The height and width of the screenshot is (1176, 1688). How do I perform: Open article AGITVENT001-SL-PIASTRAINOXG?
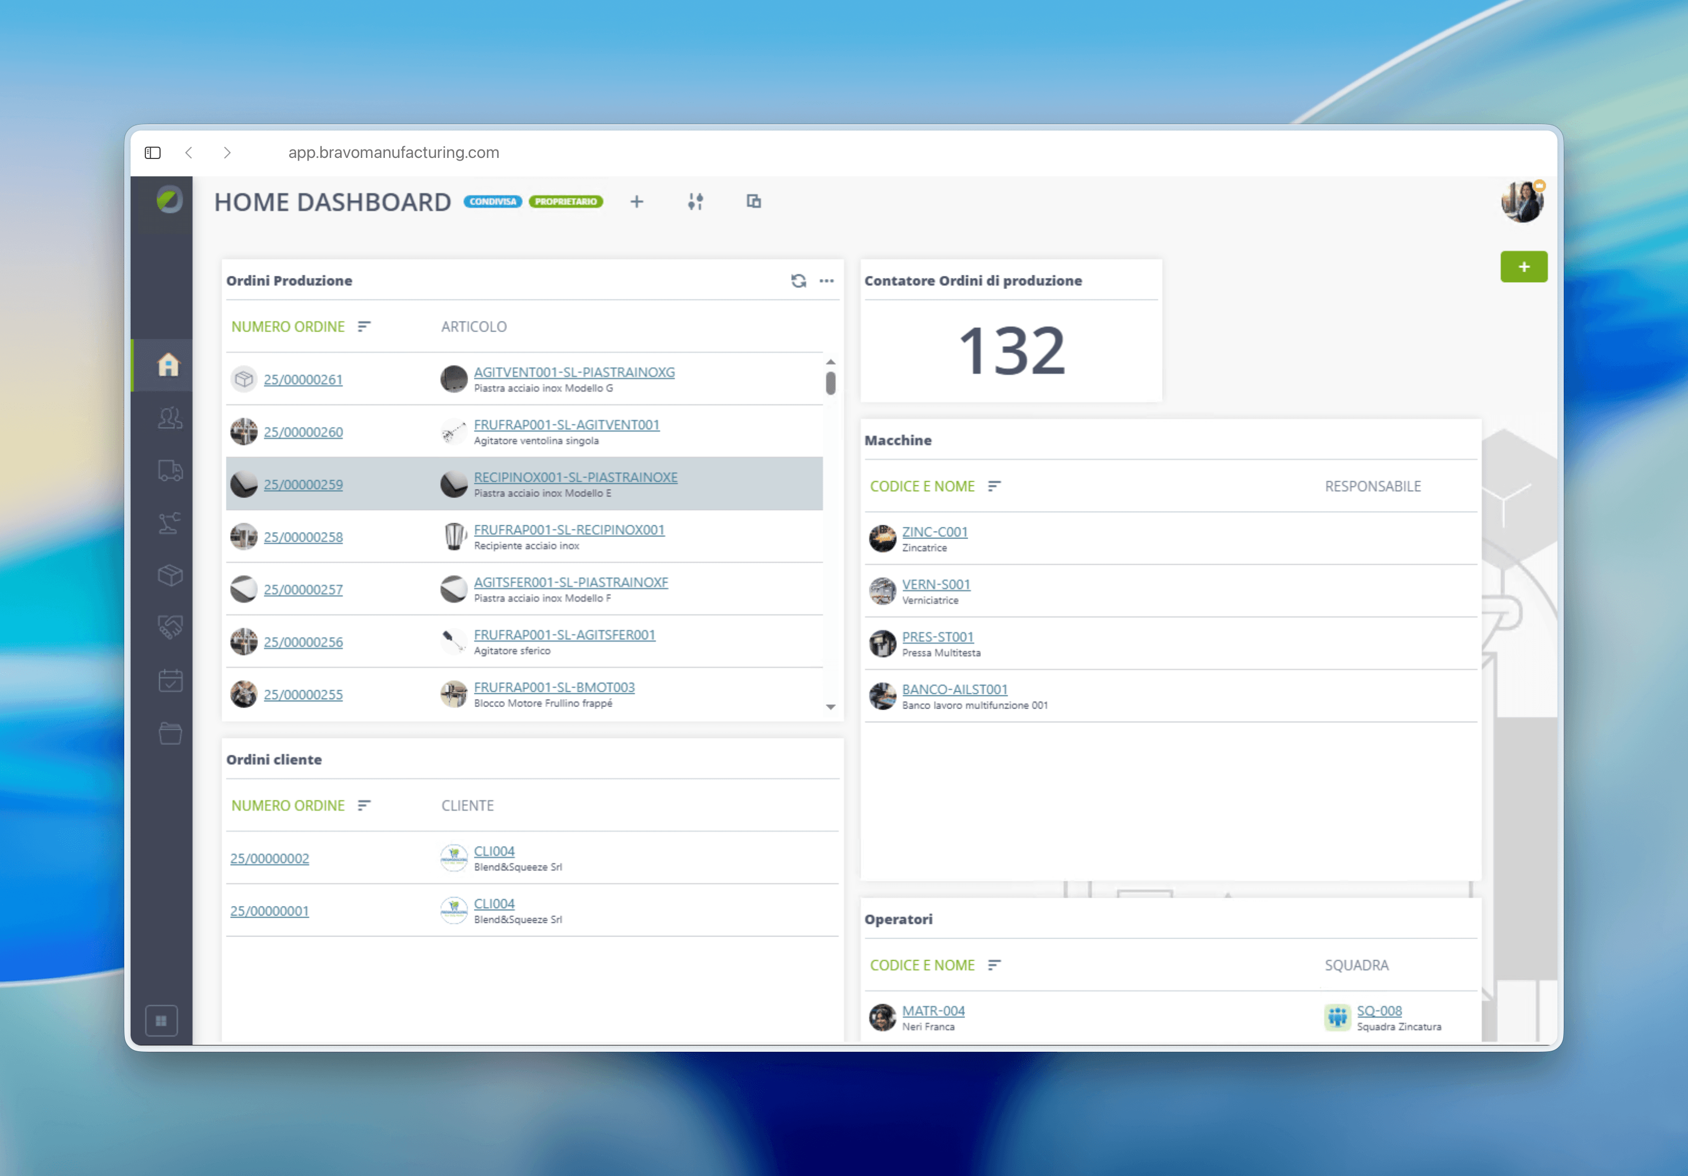coord(574,372)
